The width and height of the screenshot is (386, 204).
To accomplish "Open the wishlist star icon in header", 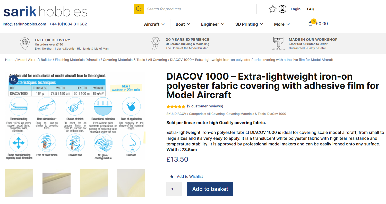I will 273,9.
